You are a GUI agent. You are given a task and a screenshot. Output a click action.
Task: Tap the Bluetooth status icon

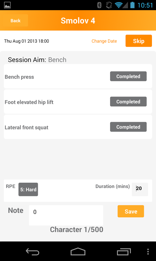99,5
